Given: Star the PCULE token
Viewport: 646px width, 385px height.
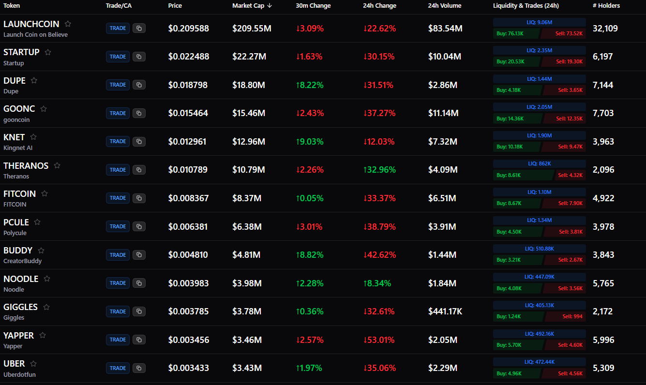Looking at the screenshot, I should coord(37,222).
